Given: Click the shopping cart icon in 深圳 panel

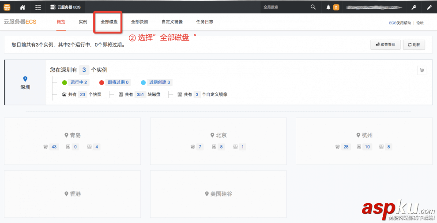Looking at the screenshot, I should coord(422,71).
